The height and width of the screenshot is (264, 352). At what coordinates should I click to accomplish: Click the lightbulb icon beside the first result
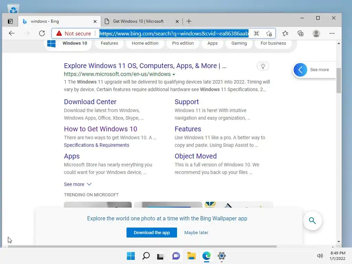click(263, 66)
